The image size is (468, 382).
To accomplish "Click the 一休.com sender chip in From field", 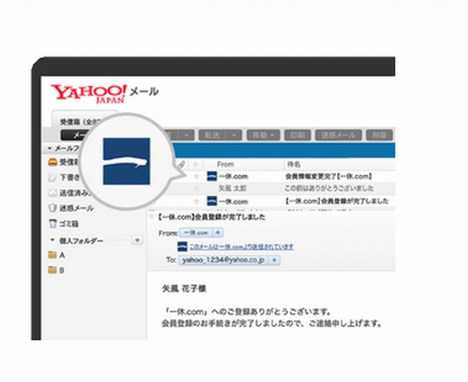I will (x=196, y=232).
